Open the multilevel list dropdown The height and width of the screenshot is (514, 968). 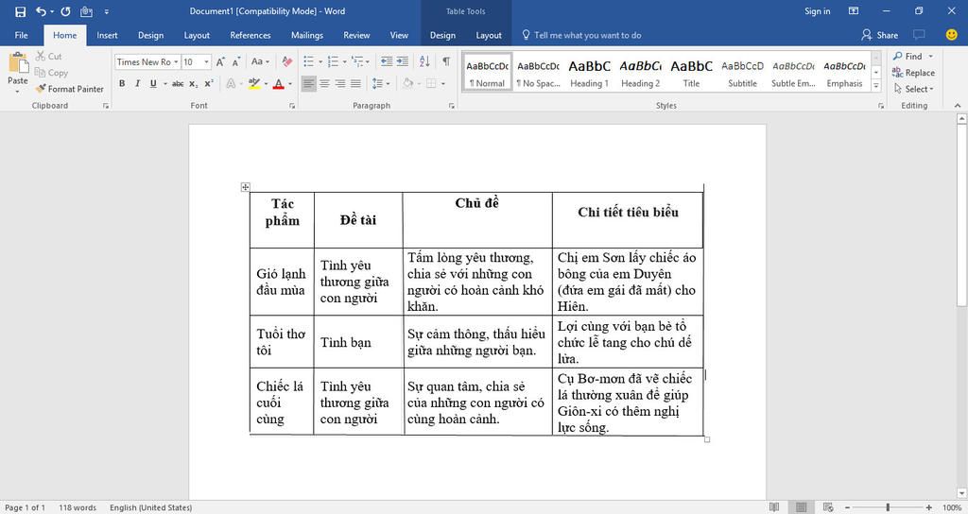coord(368,61)
